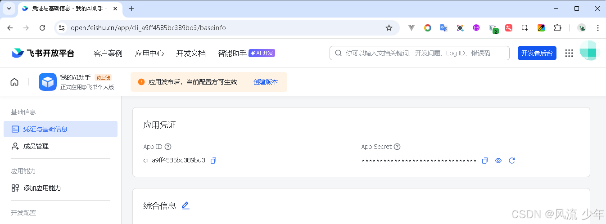
Task: Go back to the previous page
Action: 10,28
